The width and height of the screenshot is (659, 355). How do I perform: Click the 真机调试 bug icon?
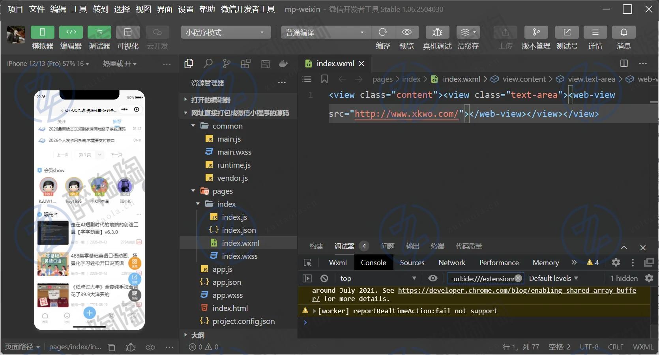click(437, 32)
